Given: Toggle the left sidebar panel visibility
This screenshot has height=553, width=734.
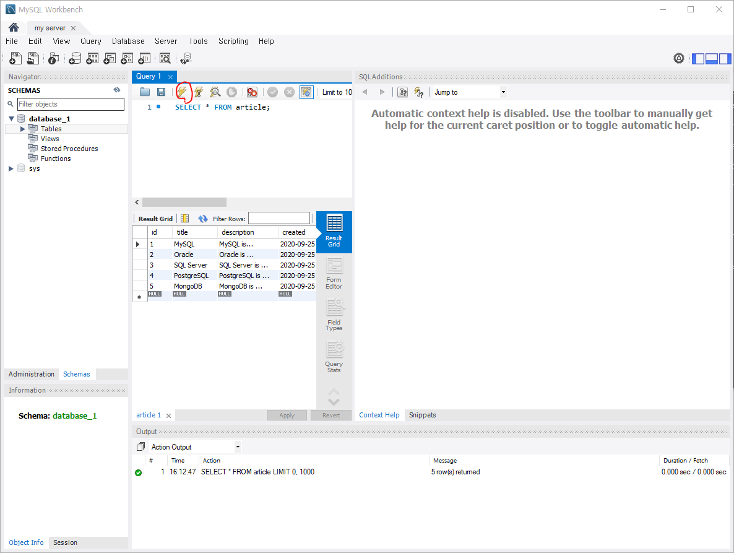Looking at the screenshot, I should tap(699, 59).
